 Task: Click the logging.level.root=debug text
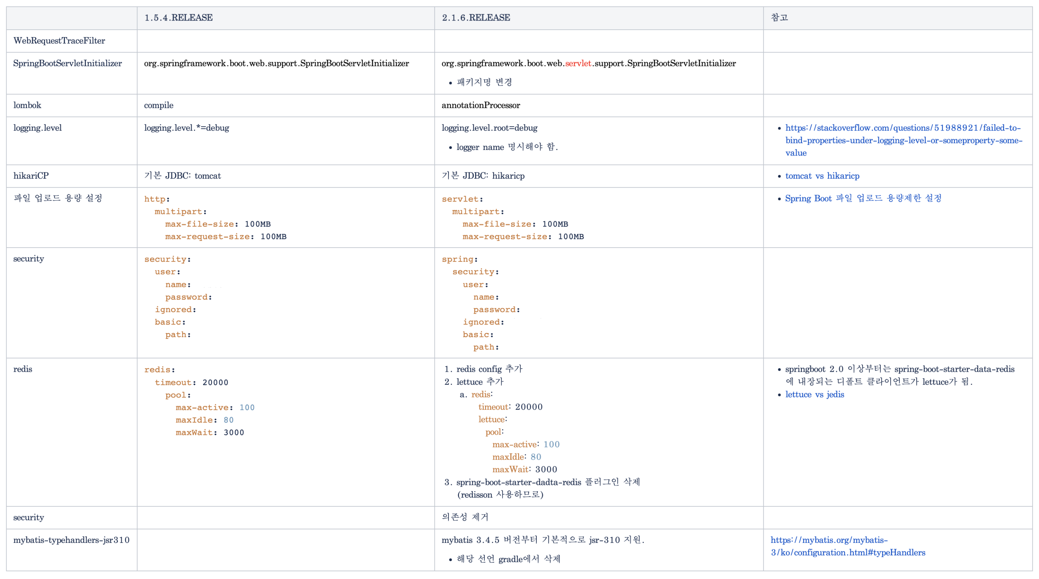tap(489, 128)
